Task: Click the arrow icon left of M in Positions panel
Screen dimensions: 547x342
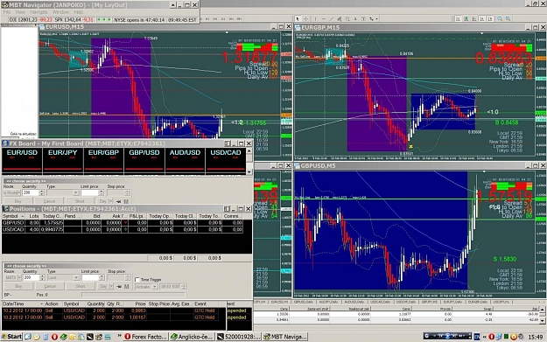Action: pos(119,287)
